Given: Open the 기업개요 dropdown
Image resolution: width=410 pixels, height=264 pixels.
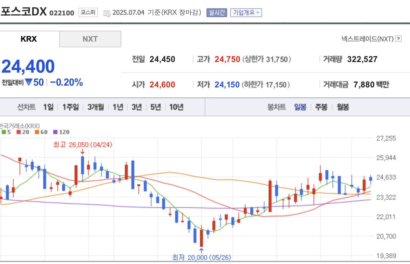Looking at the screenshot, I should click(246, 12).
